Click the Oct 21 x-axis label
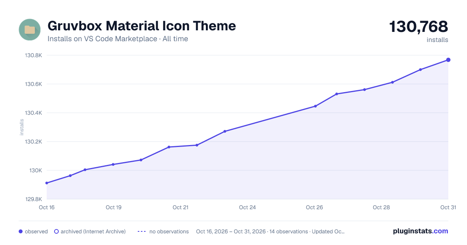467x245 pixels. [181, 207]
